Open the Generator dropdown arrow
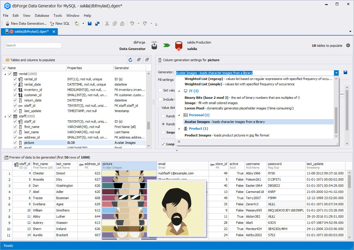Viewport: 354px width, 250px height. [x=336, y=73]
